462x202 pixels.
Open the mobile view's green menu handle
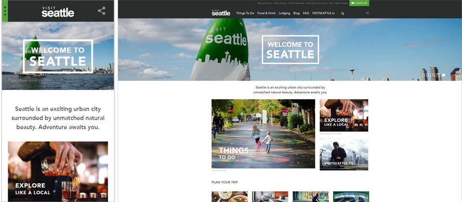[x=5, y=11]
